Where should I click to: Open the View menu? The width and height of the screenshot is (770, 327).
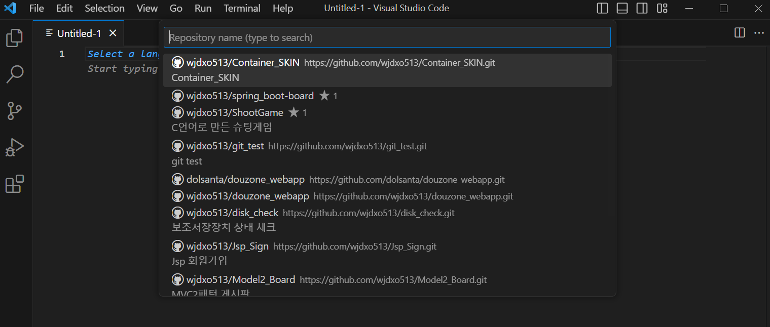point(147,8)
